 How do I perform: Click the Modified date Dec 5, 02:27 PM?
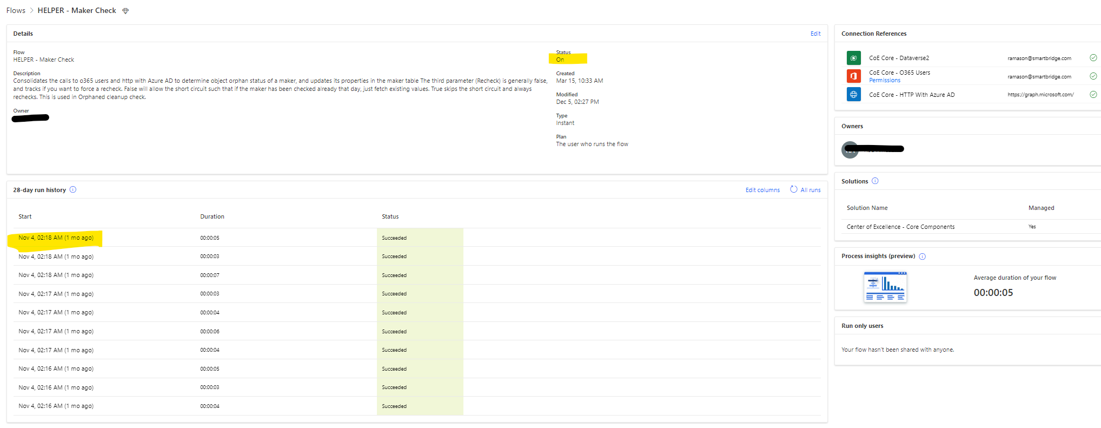point(578,102)
